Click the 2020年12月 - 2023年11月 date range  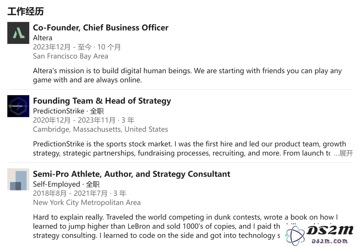pos(74,120)
